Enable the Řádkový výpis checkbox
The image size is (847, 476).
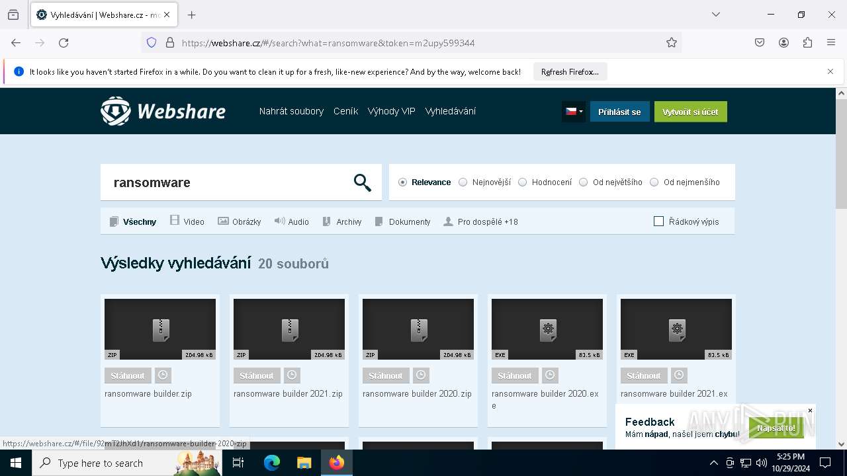pos(658,221)
